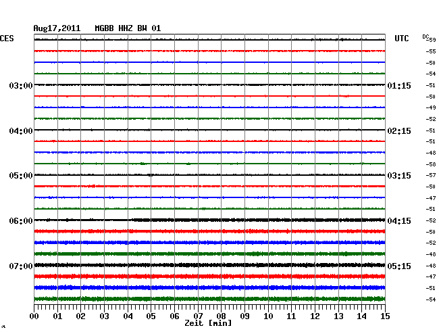Image resolution: width=439 pixels, height=334 pixels.
Task: Click the CES heading at the left edge
Action: click(x=7, y=39)
